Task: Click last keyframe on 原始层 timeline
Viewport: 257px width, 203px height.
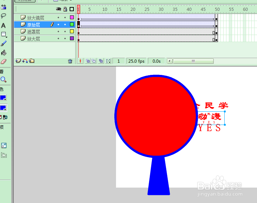Action: pos(216,24)
